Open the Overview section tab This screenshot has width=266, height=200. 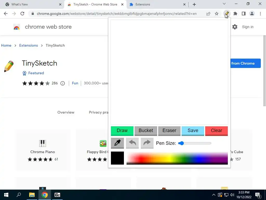[66, 112]
